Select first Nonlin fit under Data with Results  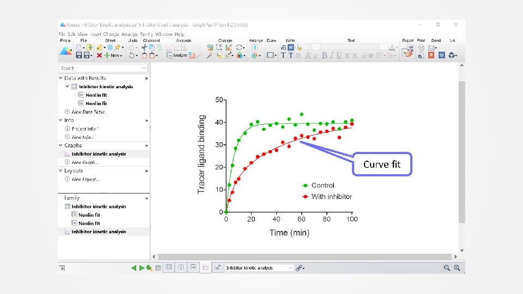(x=96, y=95)
